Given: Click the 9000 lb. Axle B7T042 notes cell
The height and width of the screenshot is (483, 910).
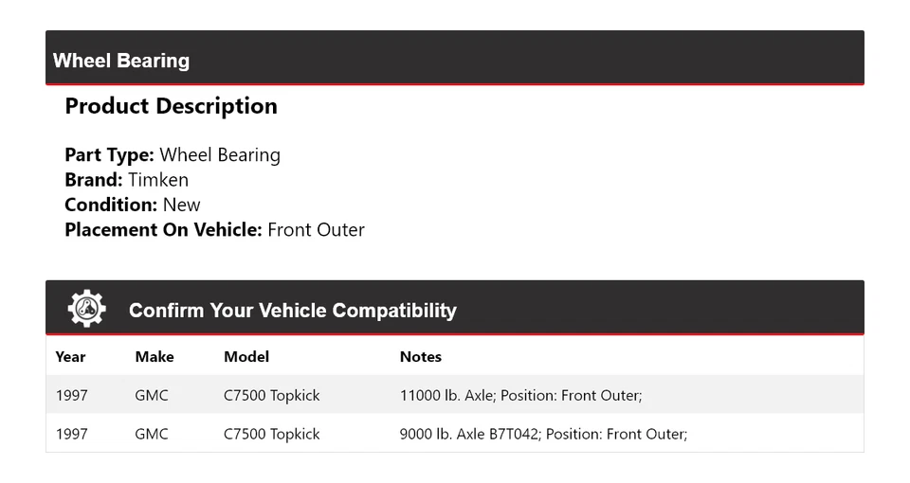Looking at the screenshot, I should 543,434.
